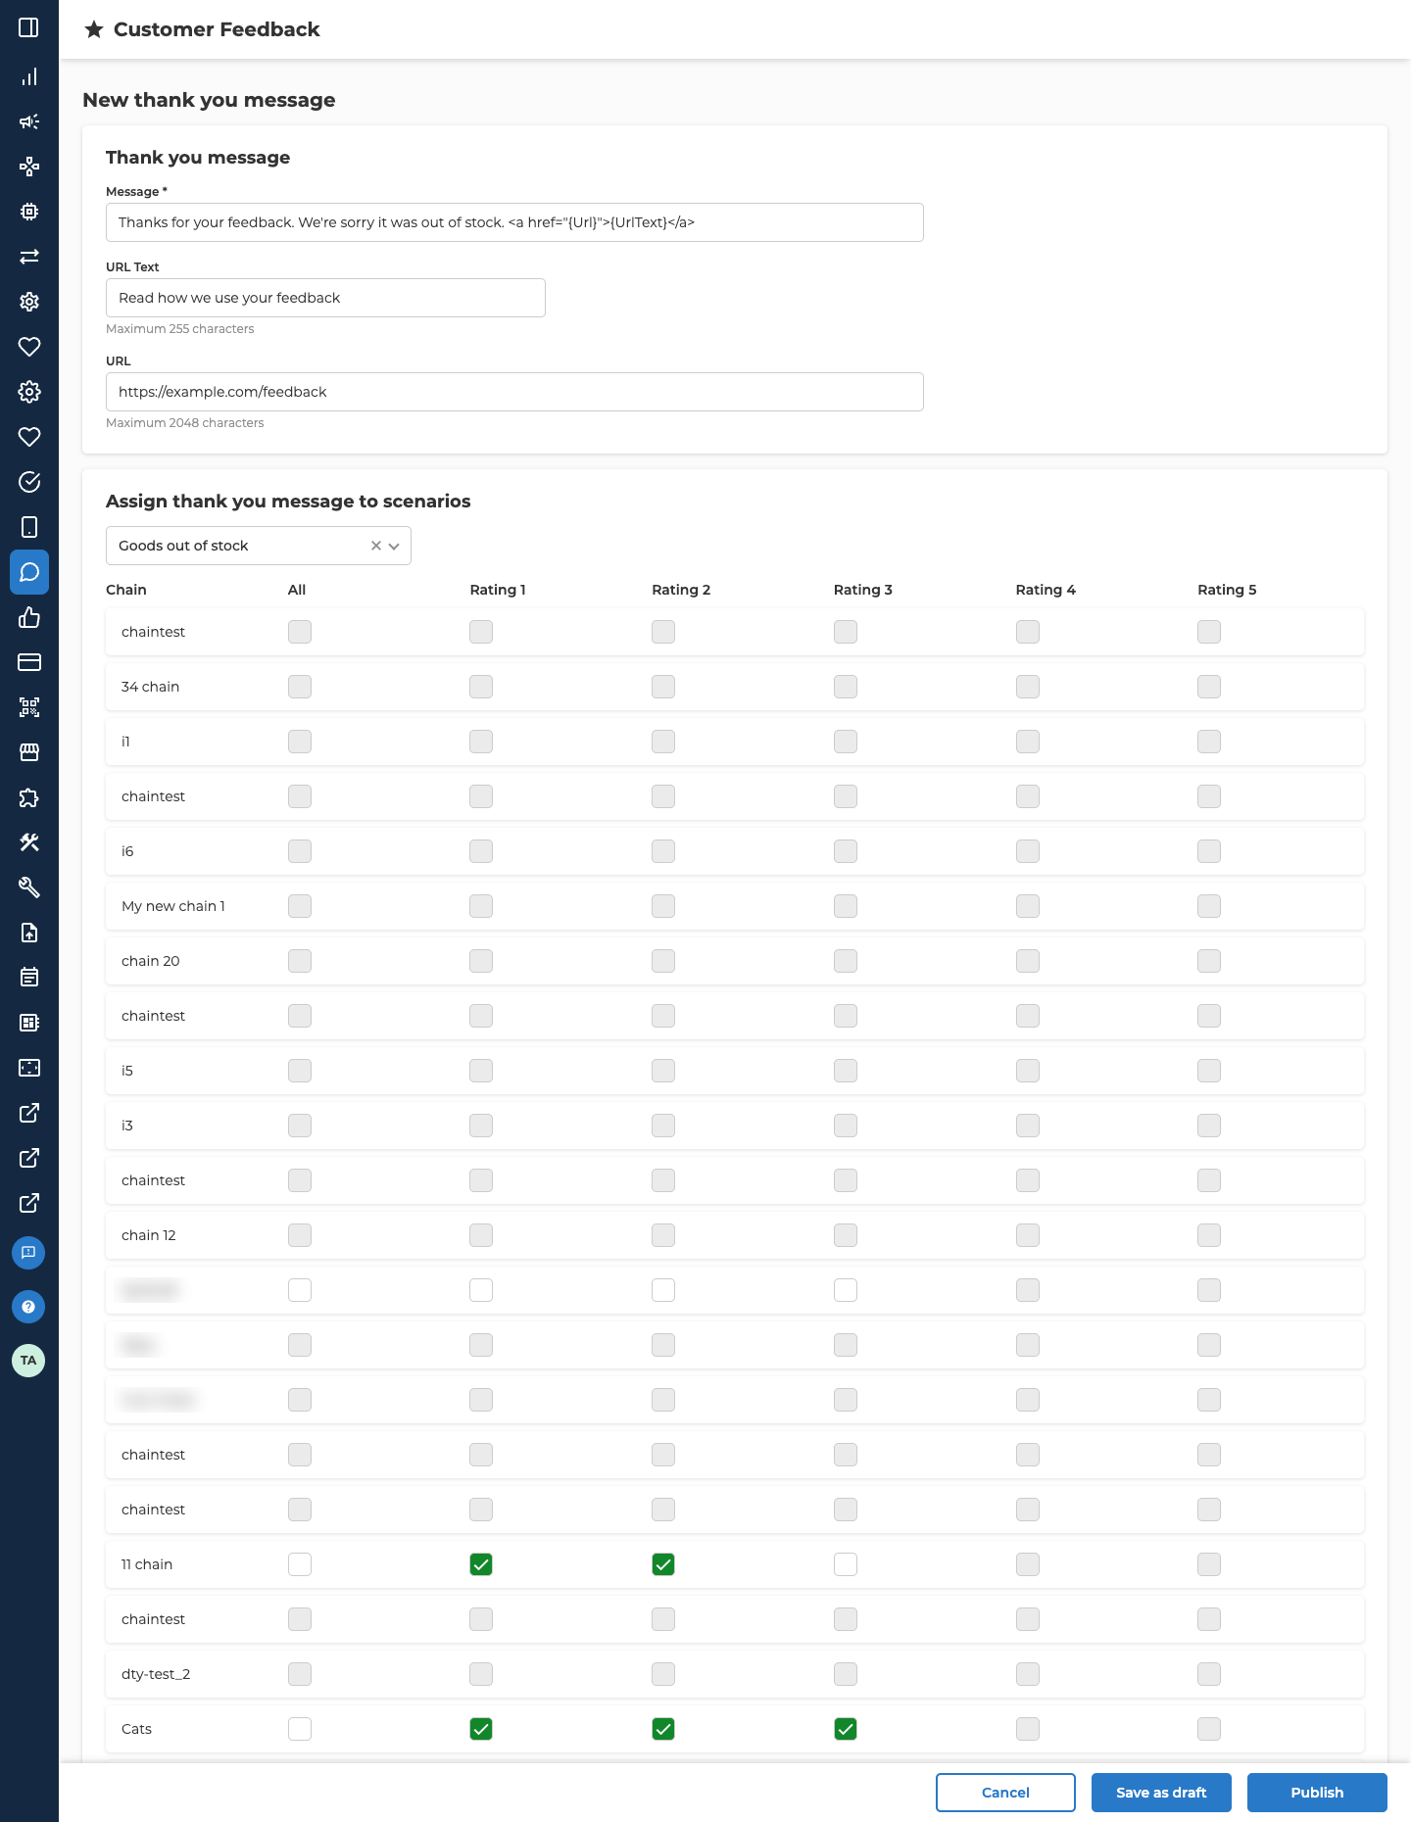Uncheck Rating 1 for 11 chain
This screenshot has width=1411, height=1822.
pos(481,1564)
